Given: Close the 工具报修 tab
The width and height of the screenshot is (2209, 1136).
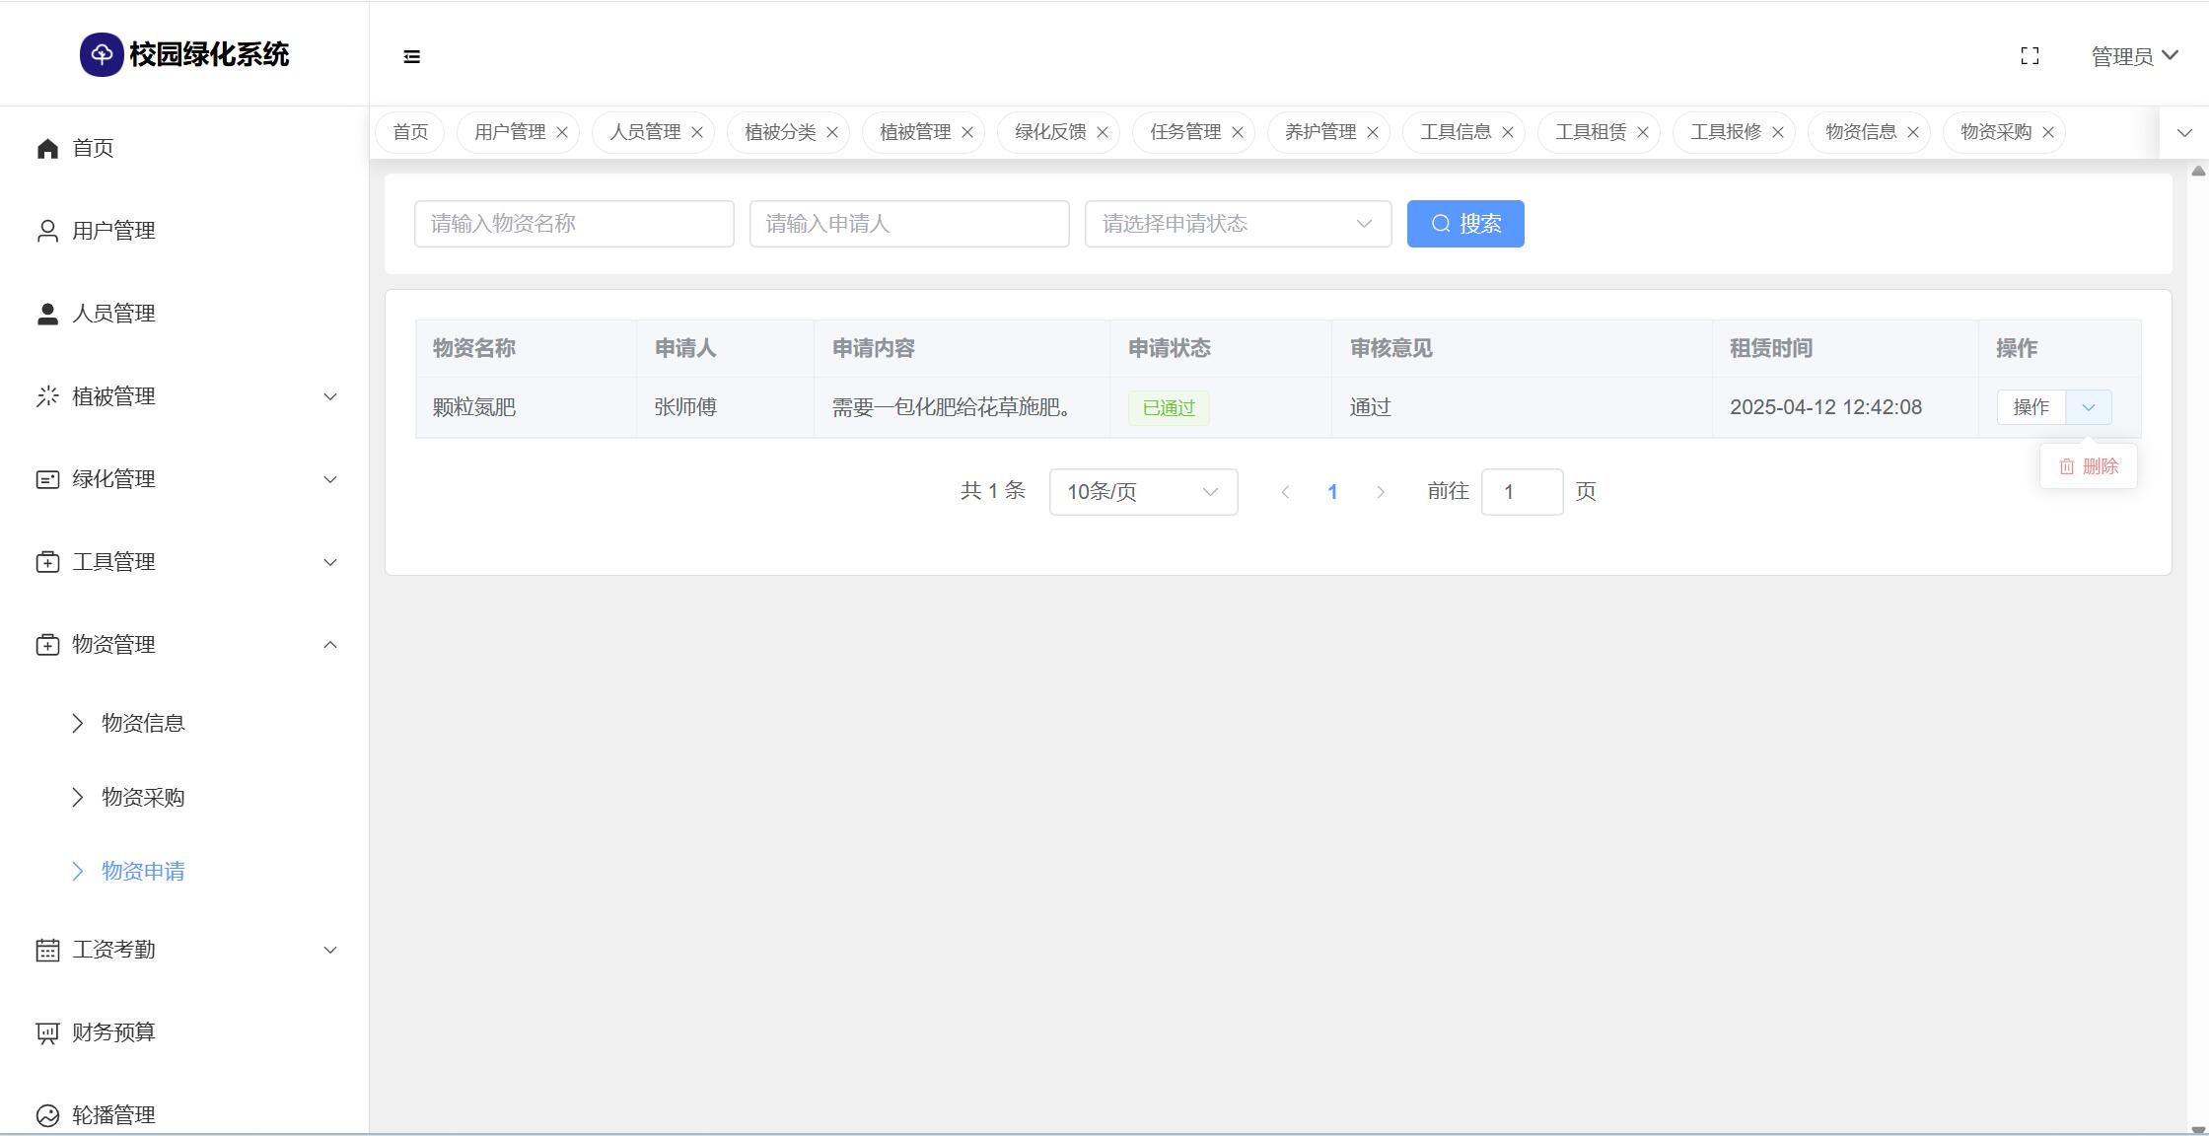Looking at the screenshot, I should coord(1778,132).
